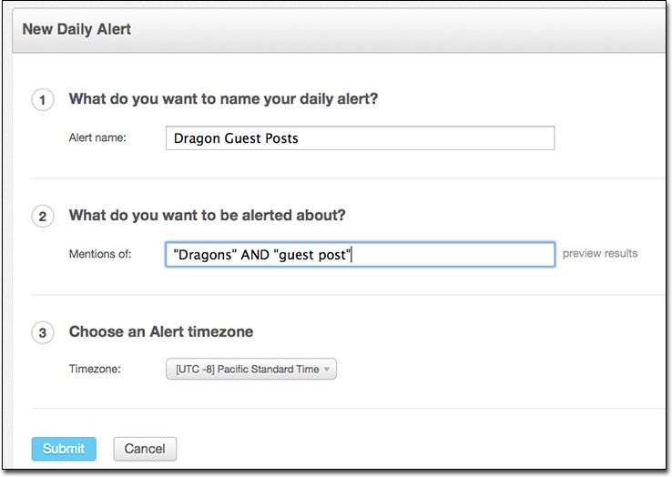Click the step 3 number circle
The height and width of the screenshot is (477, 672).
coord(42,332)
